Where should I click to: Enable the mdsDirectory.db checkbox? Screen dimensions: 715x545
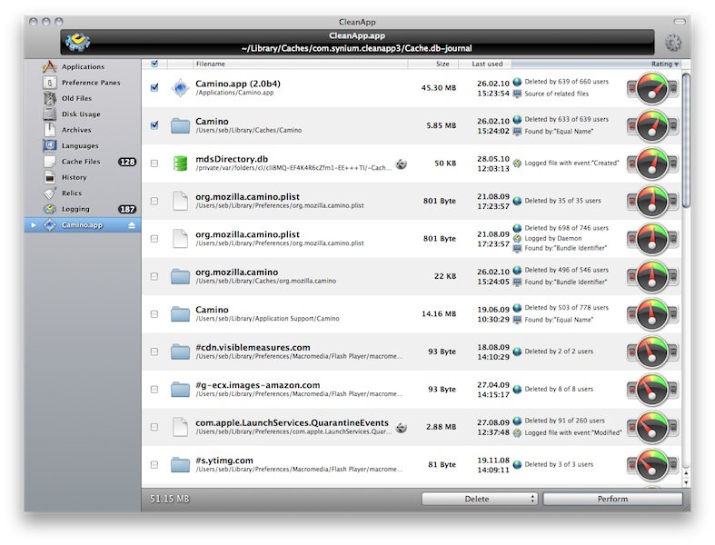(154, 163)
